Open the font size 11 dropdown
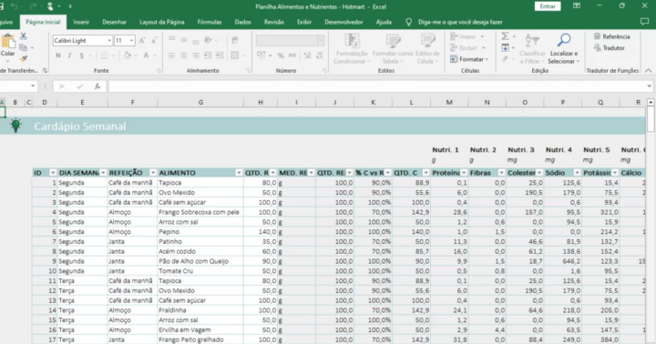 131,41
